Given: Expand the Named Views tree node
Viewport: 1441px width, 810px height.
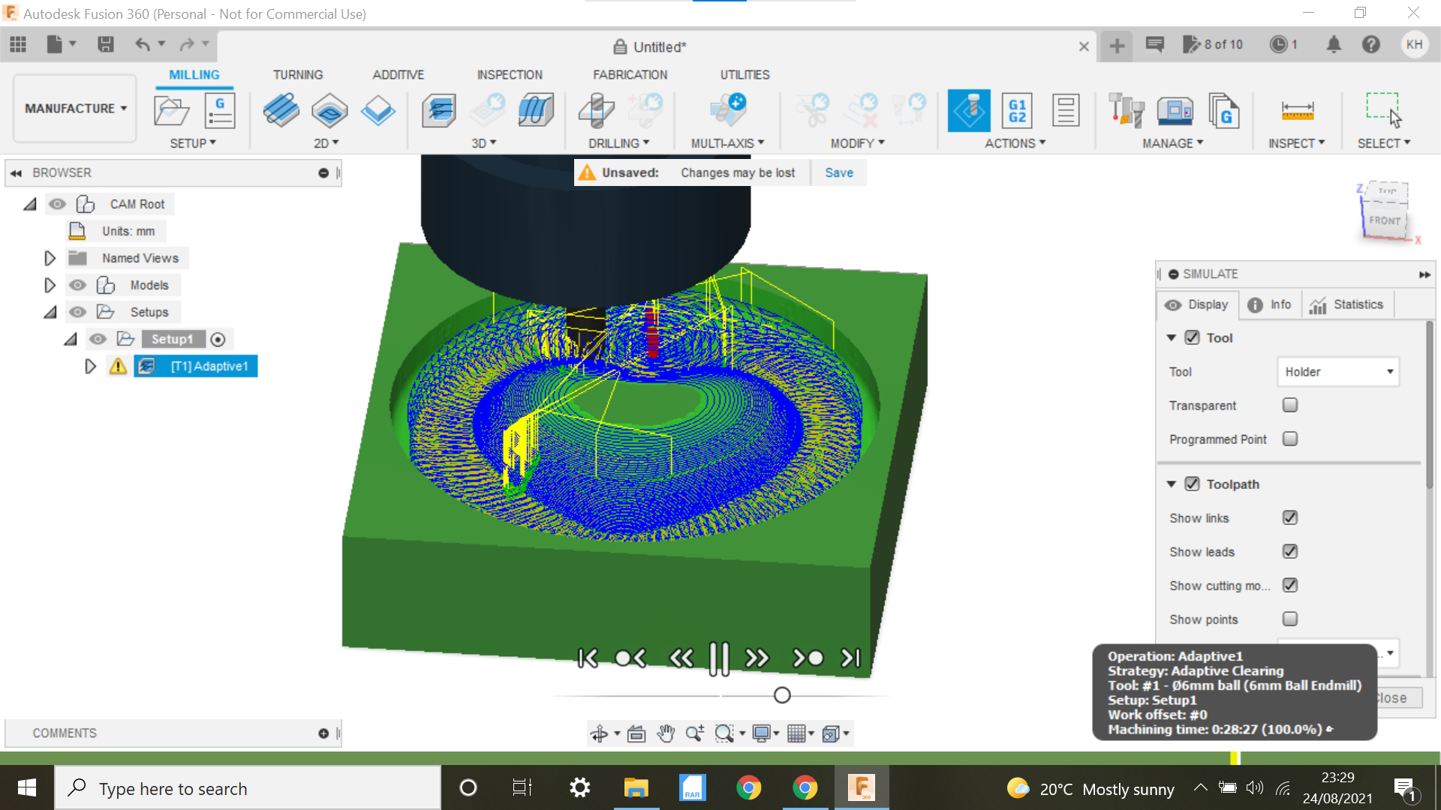Looking at the screenshot, I should point(50,258).
